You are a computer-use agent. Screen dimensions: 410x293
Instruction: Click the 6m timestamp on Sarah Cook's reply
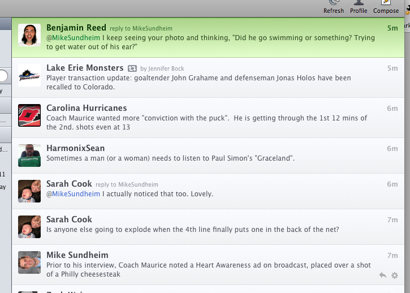pos(392,184)
